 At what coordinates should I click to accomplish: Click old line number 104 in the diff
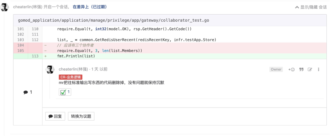21,45
